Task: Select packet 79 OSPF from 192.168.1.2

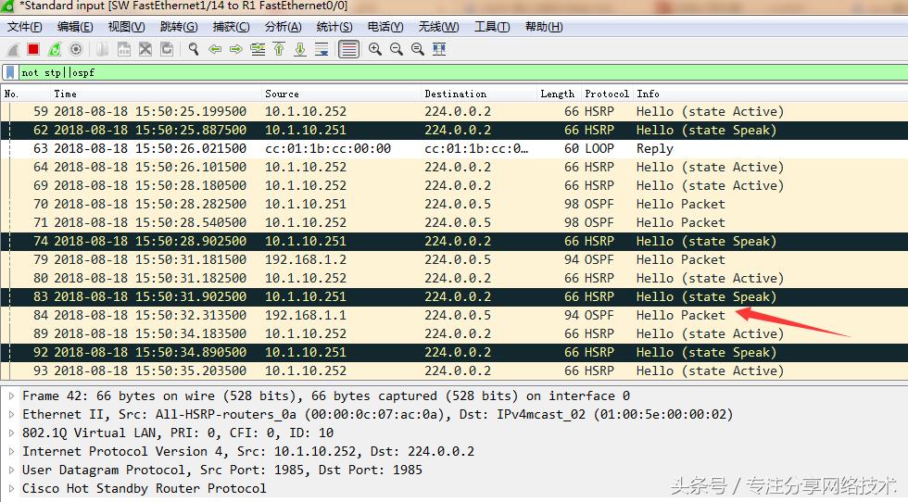Action: tap(455, 259)
